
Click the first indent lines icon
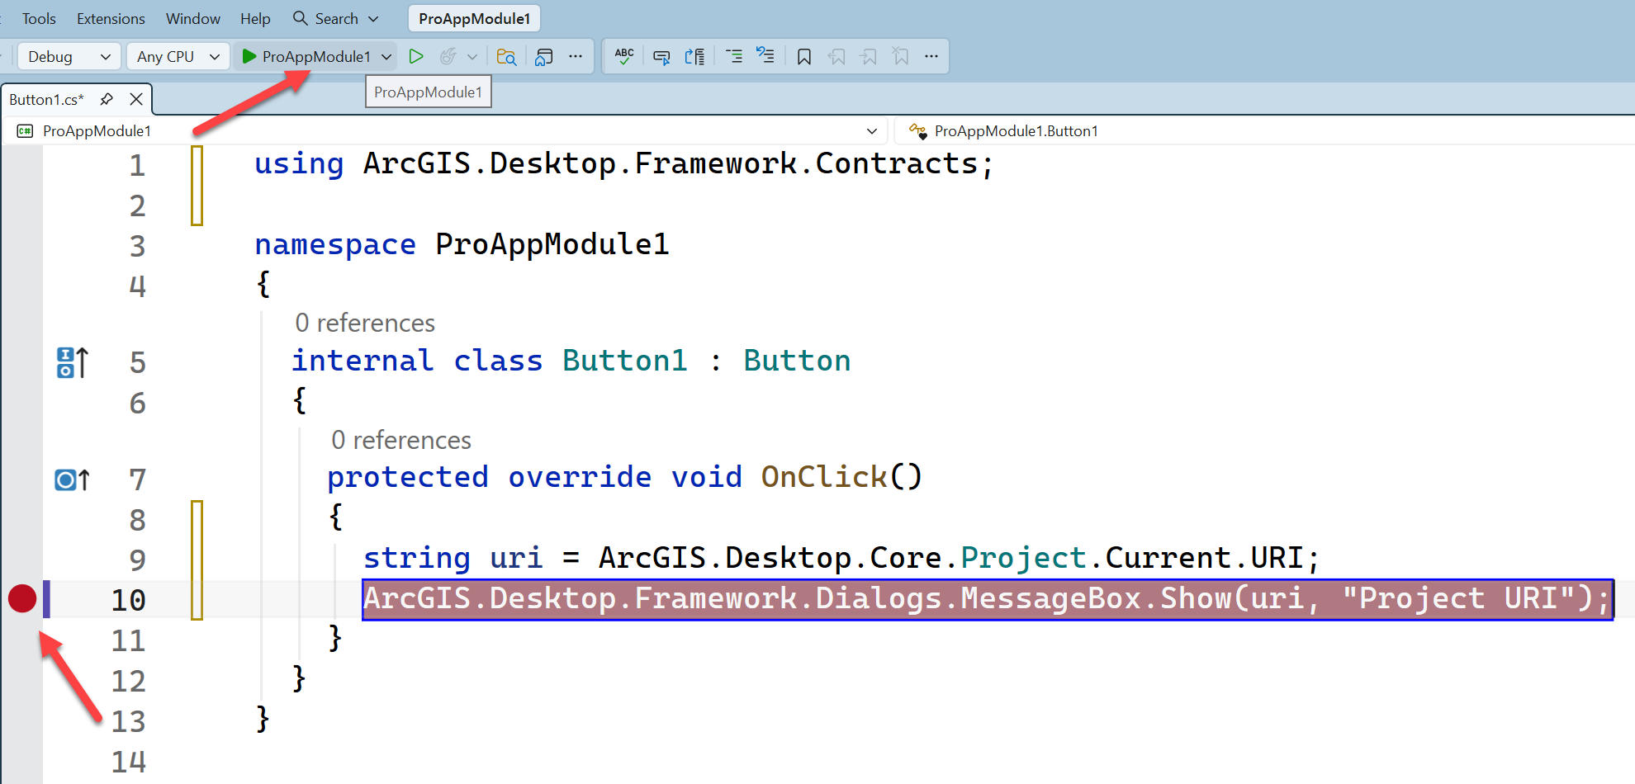pos(733,56)
